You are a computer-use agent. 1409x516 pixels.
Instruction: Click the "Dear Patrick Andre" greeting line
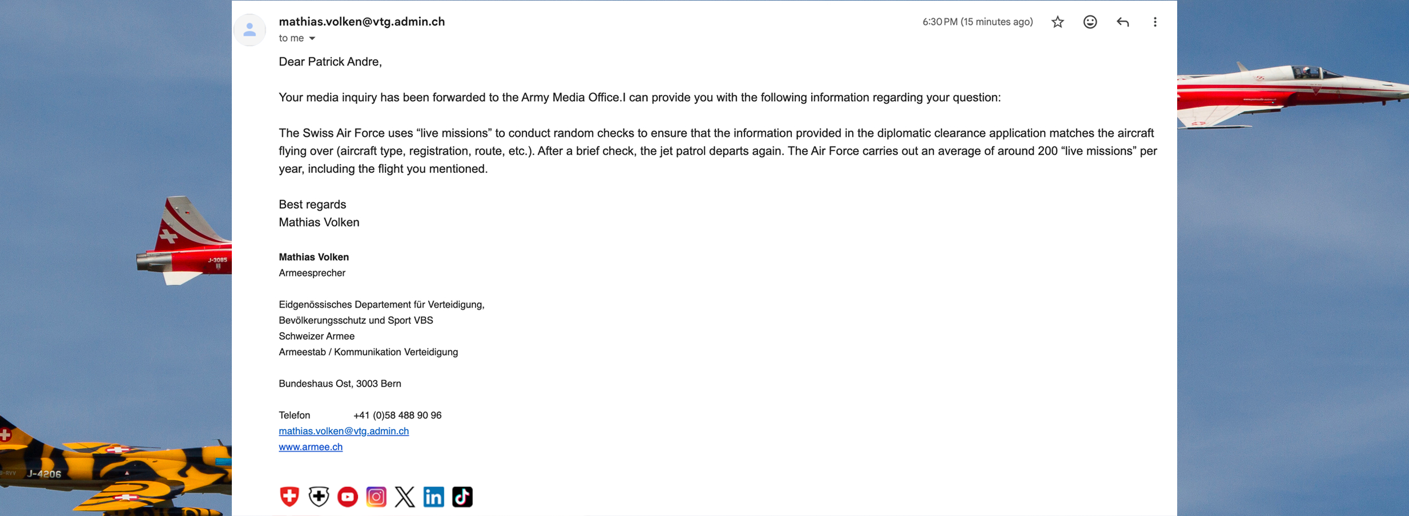(330, 62)
